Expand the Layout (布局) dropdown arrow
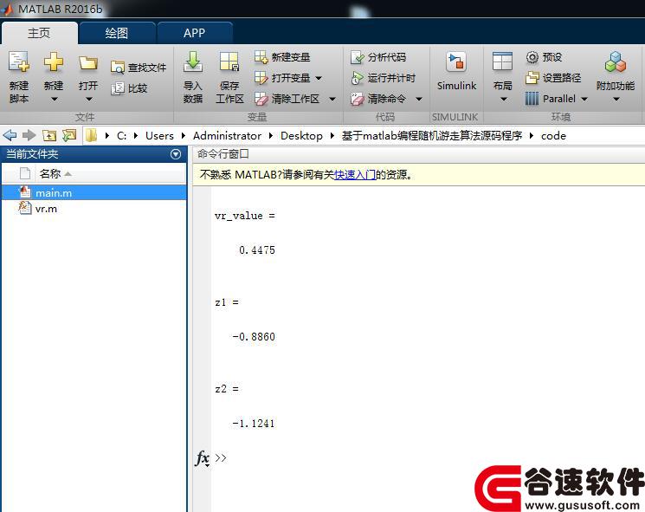This screenshot has height=512, width=645. pos(504,99)
